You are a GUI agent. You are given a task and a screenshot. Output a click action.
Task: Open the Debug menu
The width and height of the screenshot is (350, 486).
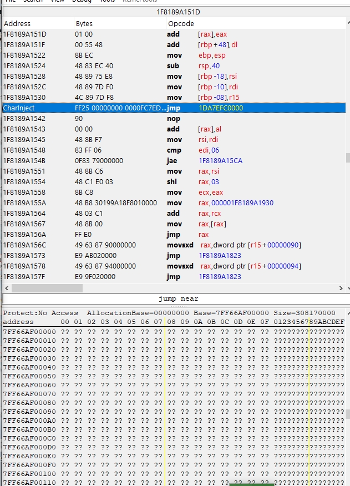click(82, 1)
